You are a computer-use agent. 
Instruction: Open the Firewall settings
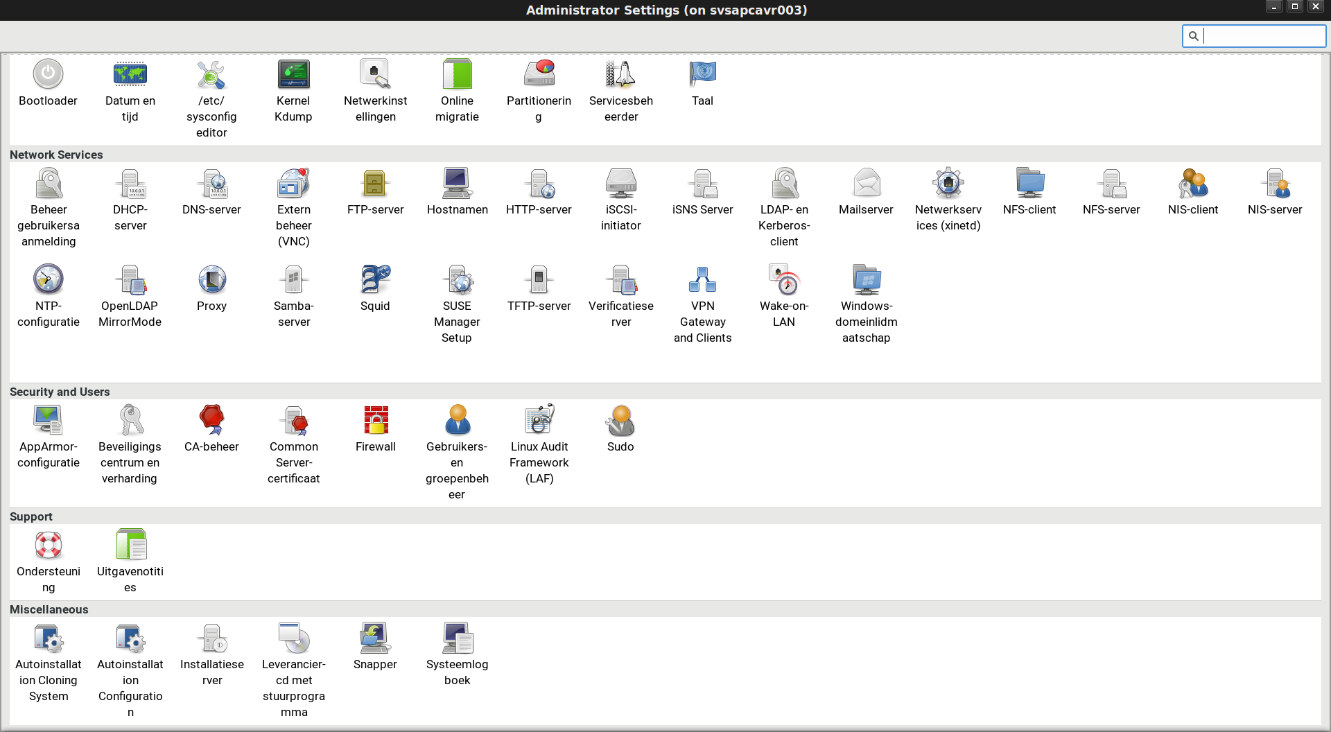point(375,419)
